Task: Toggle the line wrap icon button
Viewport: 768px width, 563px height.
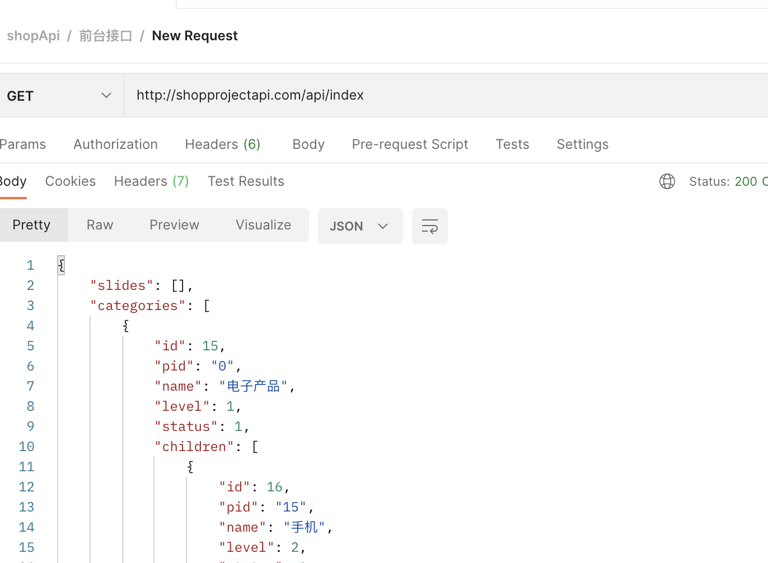Action: point(429,226)
